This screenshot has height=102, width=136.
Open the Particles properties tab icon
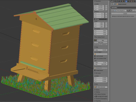133,1
